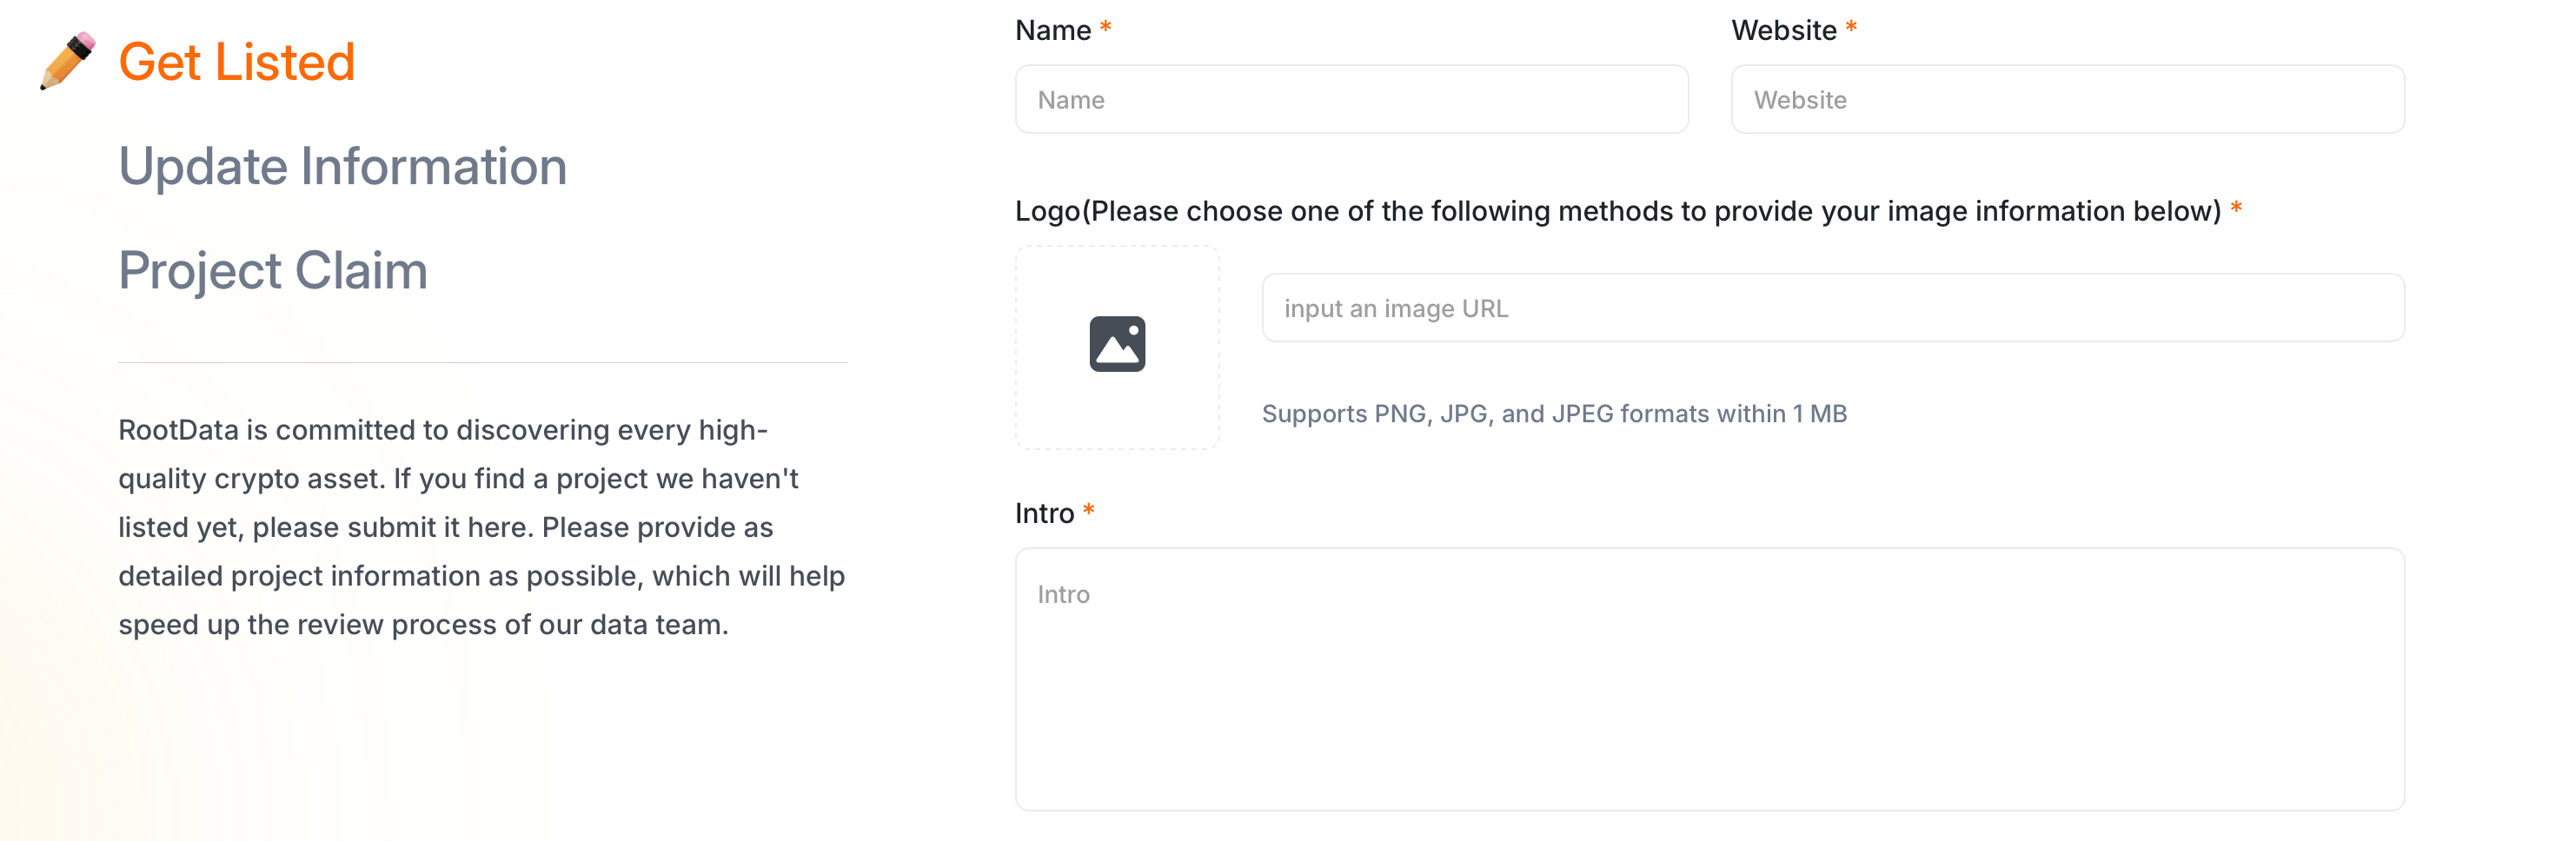Viewport: 2569px width, 841px height.
Task: Switch to the Update Information tab
Action: point(342,167)
